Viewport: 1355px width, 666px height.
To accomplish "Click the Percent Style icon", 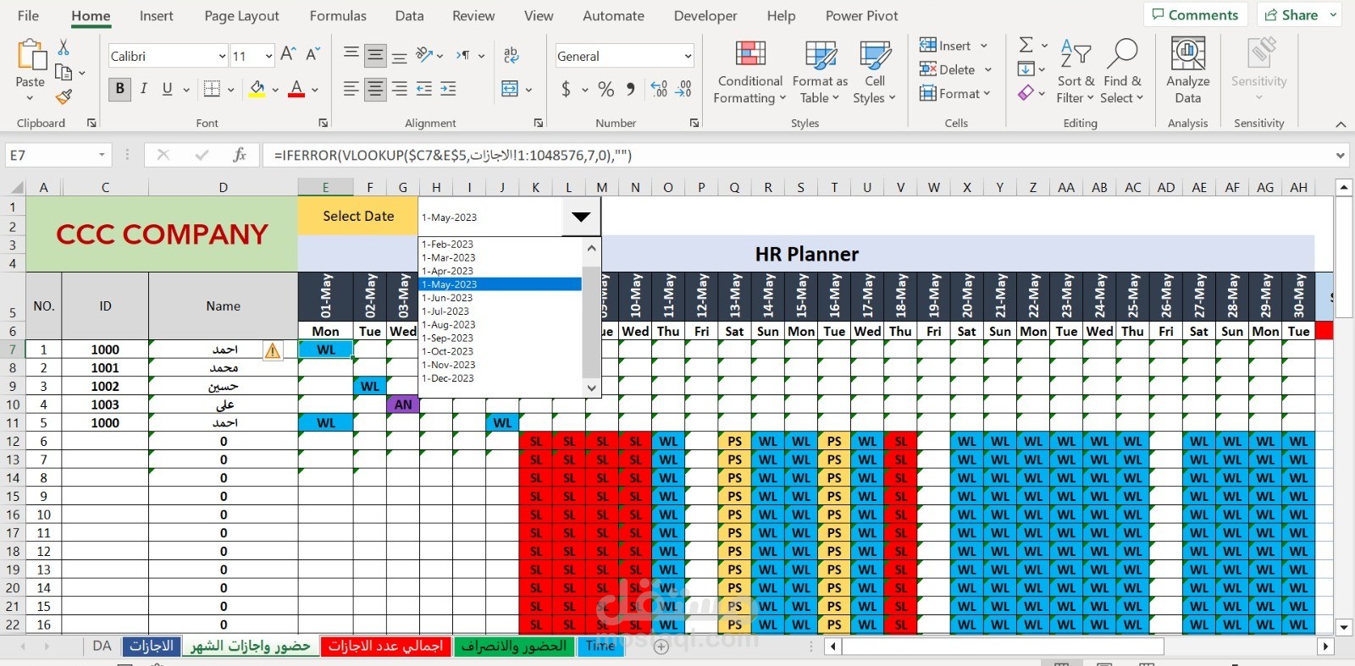I will coord(606,89).
